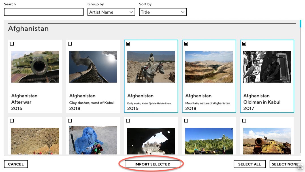Image resolution: width=305 pixels, height=172 pixels.
Task: Uncheck the Old man in Kabul checkbox
Action: pyautogui.click(x=244, y=44)
